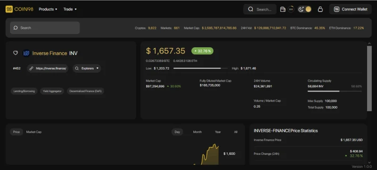Click the 58,684 INV circulating supply text
Image resolution: width=377 pixels, height=170 pixels.
[315, 86]
